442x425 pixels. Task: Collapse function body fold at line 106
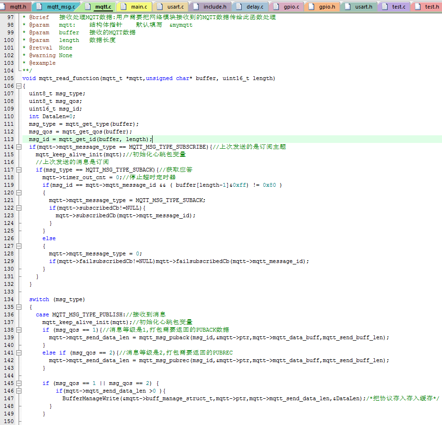click(19, 86)
